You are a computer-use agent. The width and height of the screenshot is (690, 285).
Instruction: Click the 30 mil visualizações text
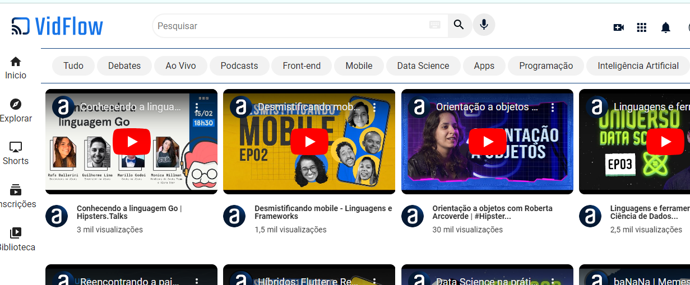click(x=467, y=230)
